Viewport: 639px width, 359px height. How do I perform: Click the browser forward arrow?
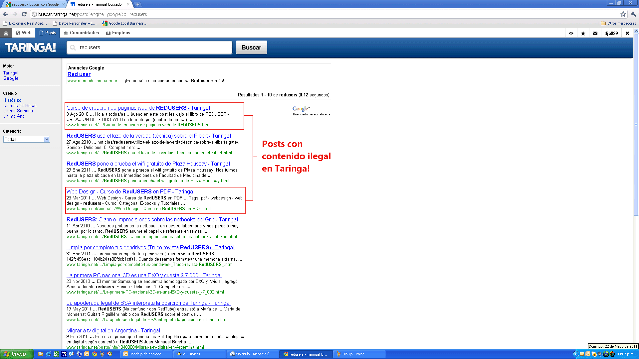click(15, 14)
